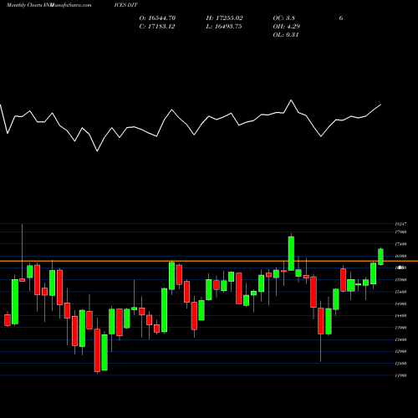Click the tallest green candle peaking near 17950

click(x=291, y=253)
